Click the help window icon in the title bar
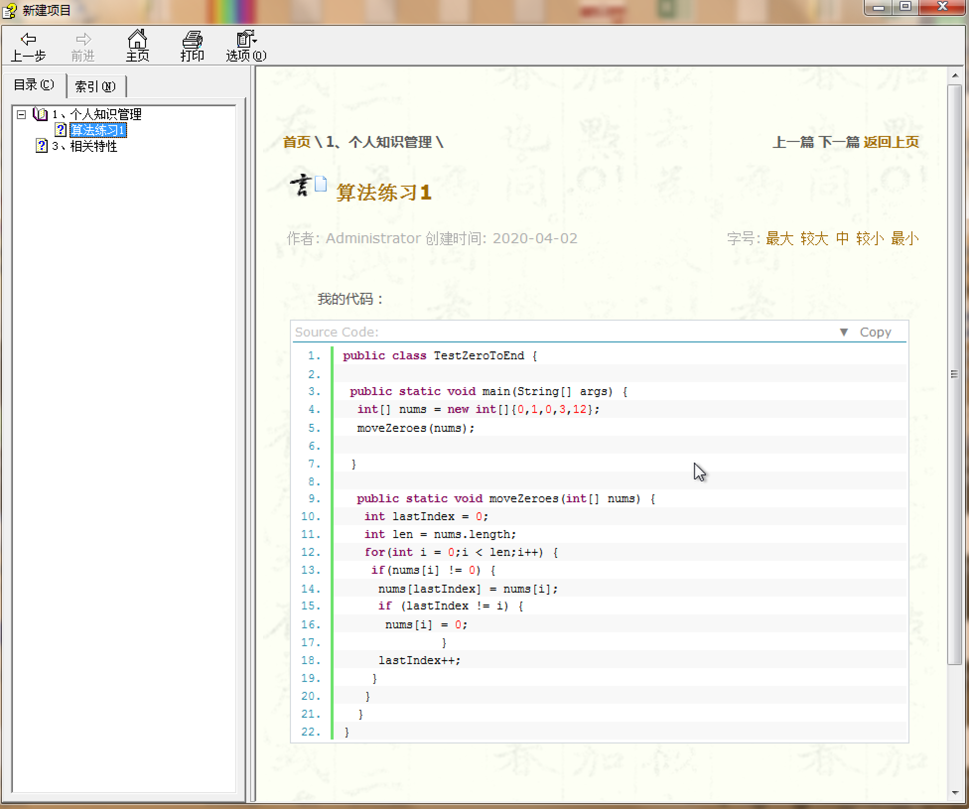Image resolution: width=969 pixels, height=809 pixels. click(x=9, y=10)
